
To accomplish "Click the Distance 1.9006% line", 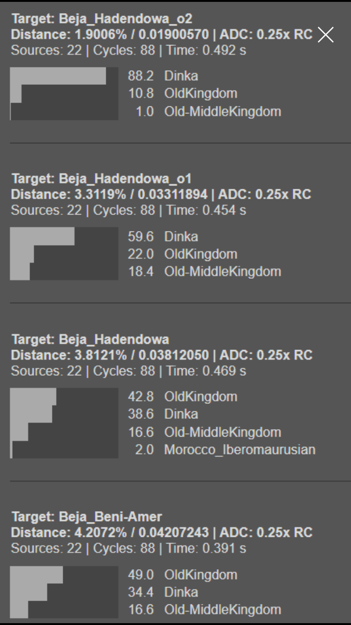I will tap(161, 35).
